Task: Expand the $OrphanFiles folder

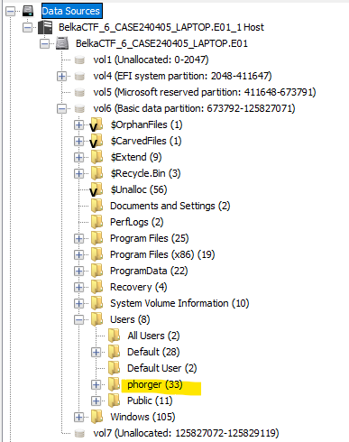Action: coord(78,125)
